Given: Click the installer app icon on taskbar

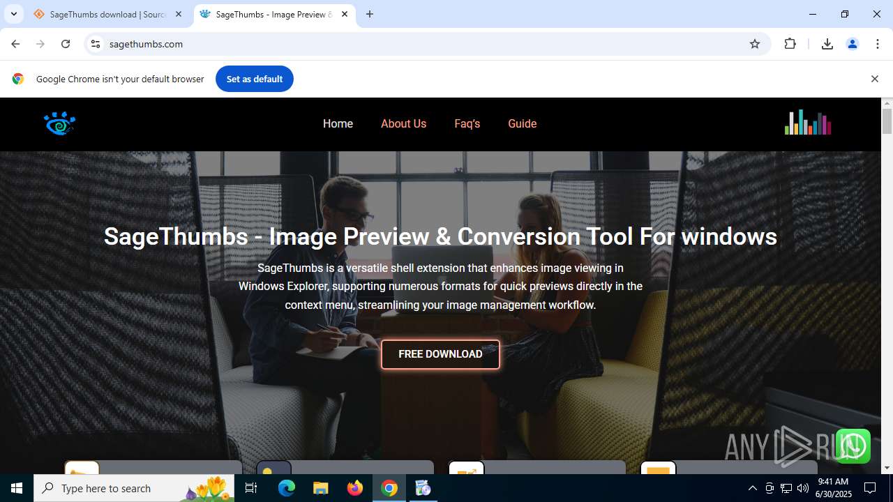Looking at the screenshot, I should [x=423, y=488].
